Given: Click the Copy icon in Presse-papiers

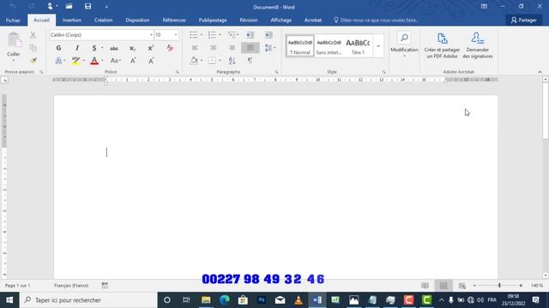Looking at the screenshot, I should pyautogui.click(x=33, y=48).
